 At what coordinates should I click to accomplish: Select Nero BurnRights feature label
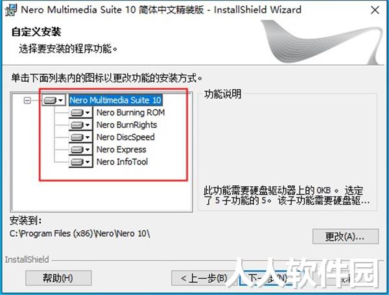click(126, 124)
